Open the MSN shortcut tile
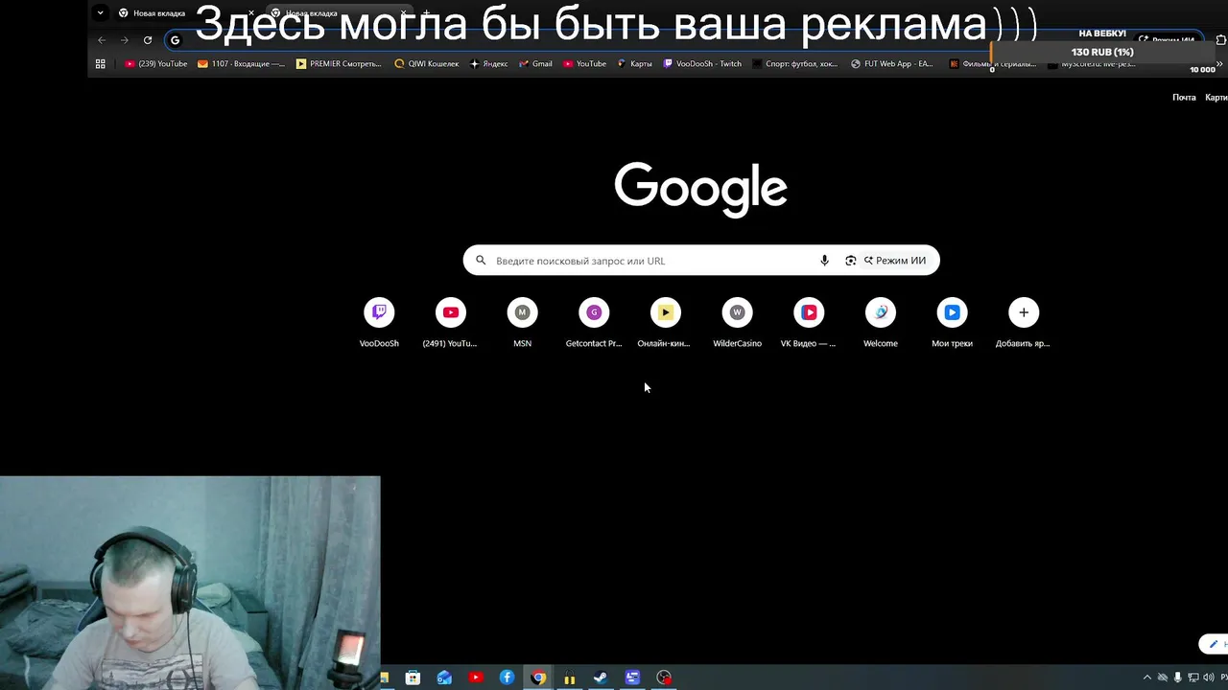The width and height of the screenshot is (1228, 690). coord(522,323)
